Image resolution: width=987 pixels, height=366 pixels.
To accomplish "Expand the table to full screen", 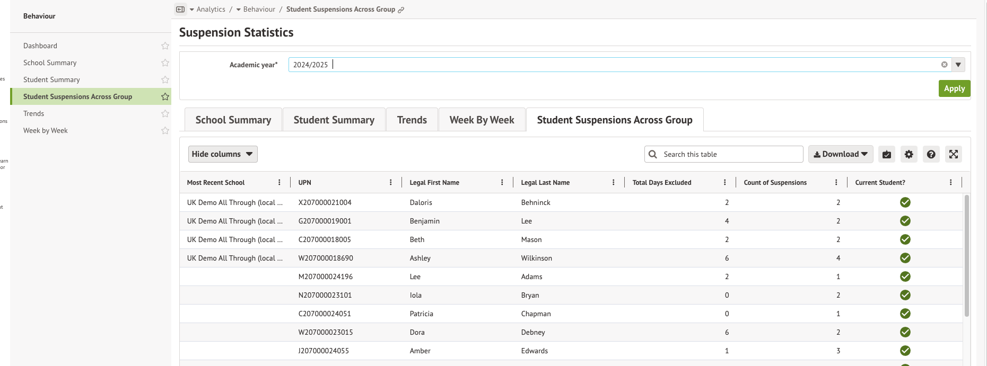I will click(953, 154).
